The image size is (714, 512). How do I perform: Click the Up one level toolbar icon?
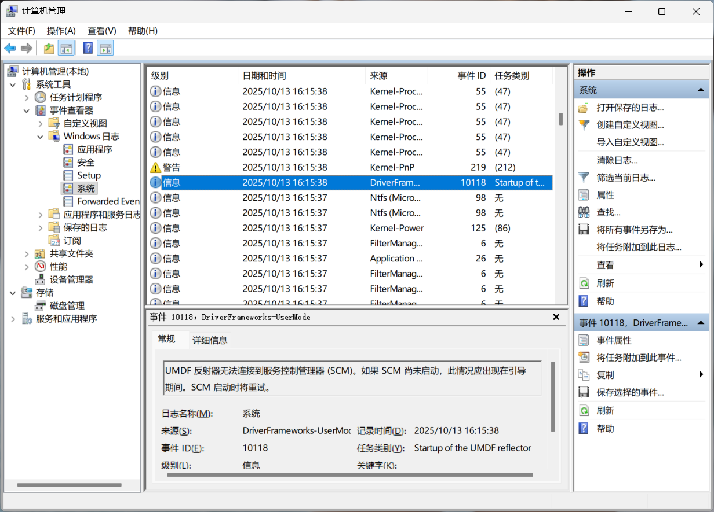[49, 48]
